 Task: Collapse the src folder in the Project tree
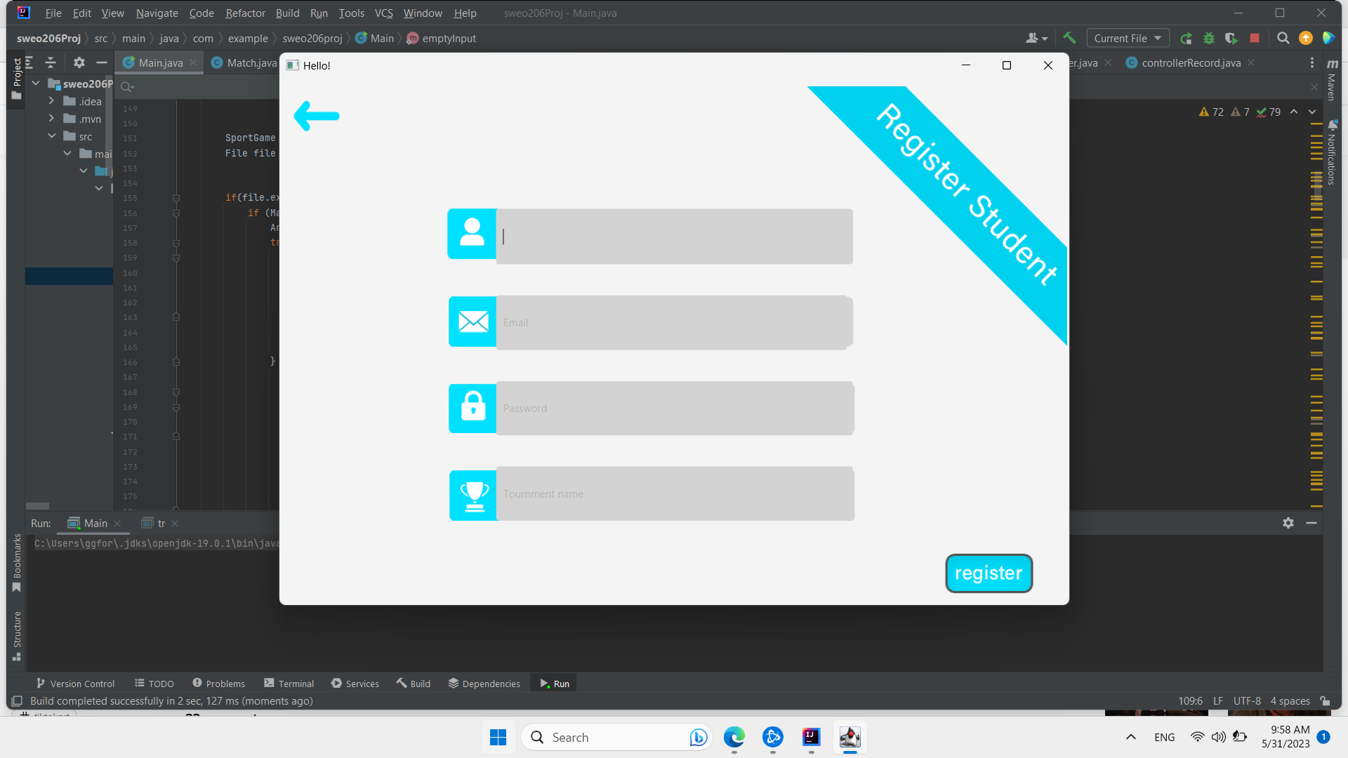coord(52,136)
